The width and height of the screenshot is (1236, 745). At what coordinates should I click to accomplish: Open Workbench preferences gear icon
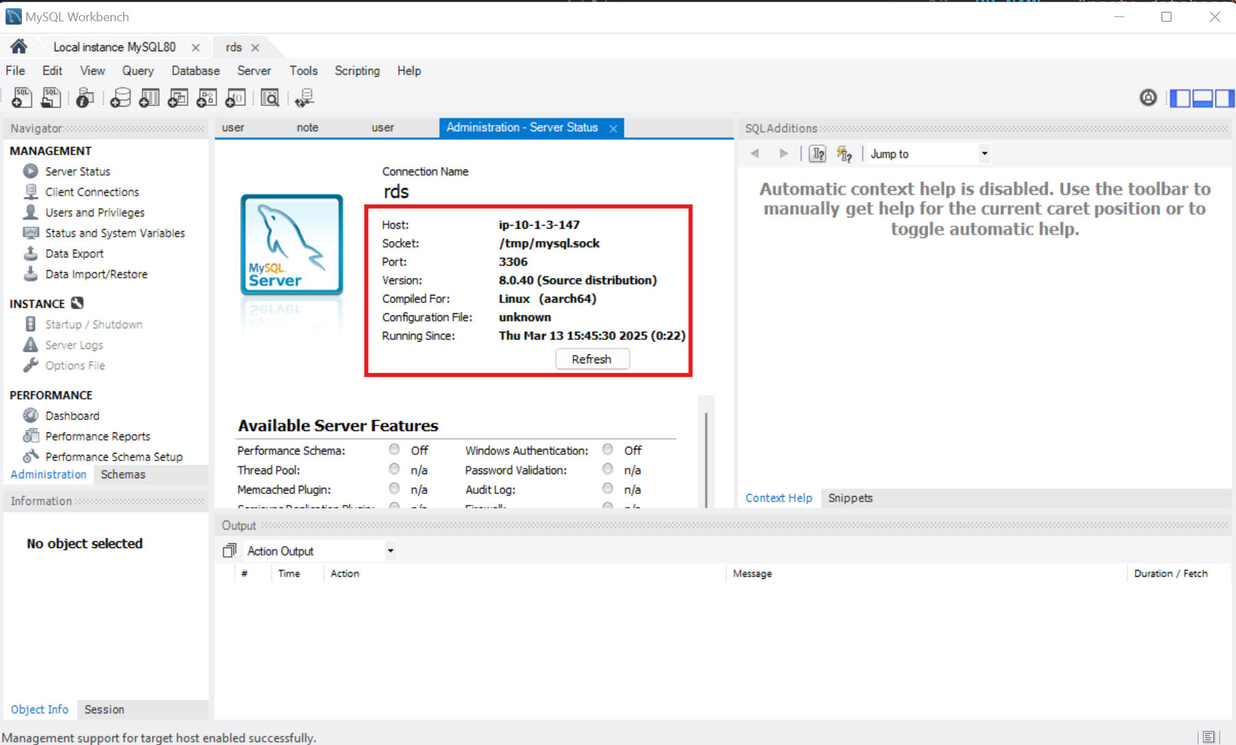point(1148,98)
